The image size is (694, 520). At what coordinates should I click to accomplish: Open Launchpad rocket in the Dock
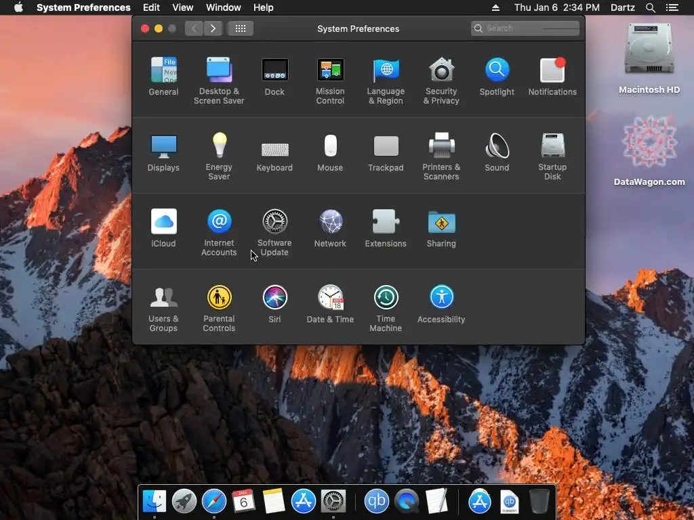point(184,501)
